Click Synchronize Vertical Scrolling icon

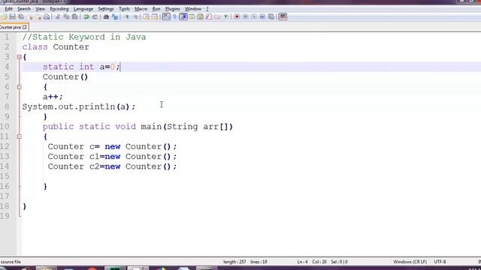point(147,16)
